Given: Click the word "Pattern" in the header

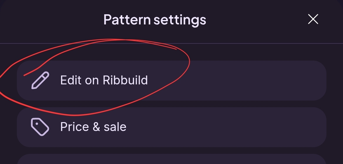Looking at the screenshot, I should click(127, 20).
